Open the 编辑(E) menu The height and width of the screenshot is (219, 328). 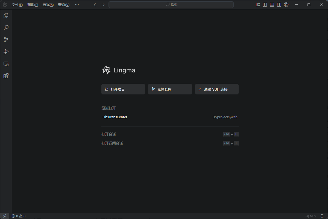[33, 5]
